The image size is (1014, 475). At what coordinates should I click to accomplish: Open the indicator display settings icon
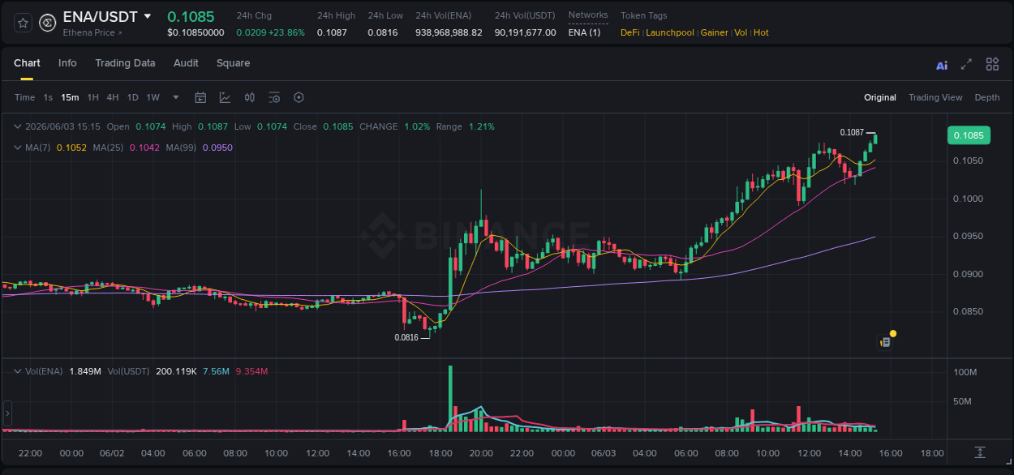point(274,97)
